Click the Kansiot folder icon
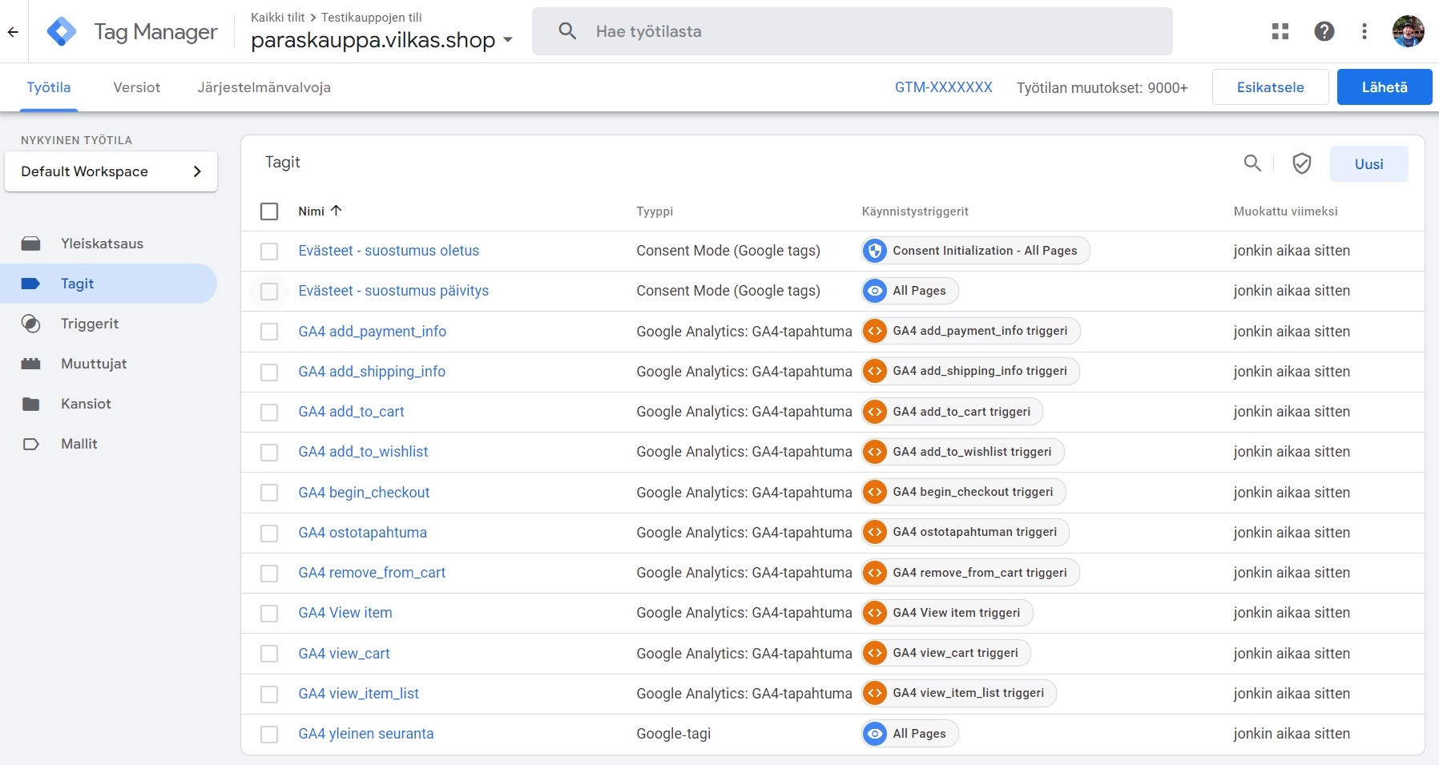Viewport: 1439px width, 765px height. click(x=31, y=404)
